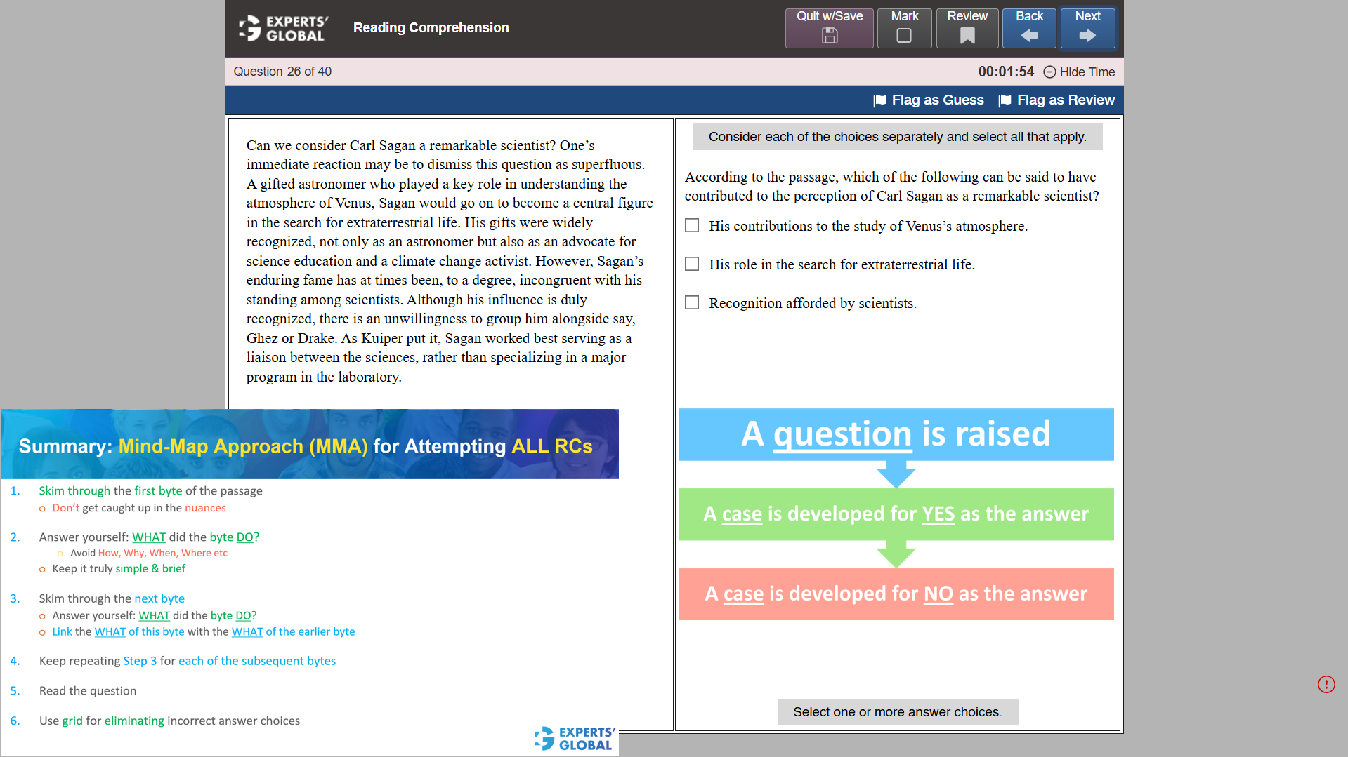Click the timer showing 00:01:54
The width and height of the screenshot is (1348, 757).
pyautogui.click(x=1006, y=72)
